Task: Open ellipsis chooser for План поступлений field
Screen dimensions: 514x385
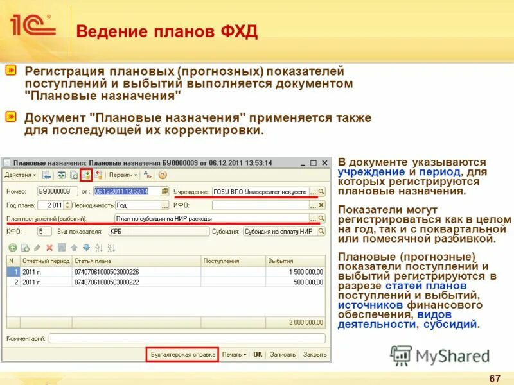Action: point(312,218)
